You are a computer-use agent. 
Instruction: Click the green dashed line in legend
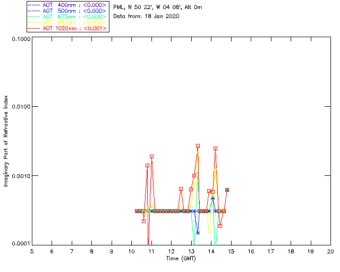(34, 16)
